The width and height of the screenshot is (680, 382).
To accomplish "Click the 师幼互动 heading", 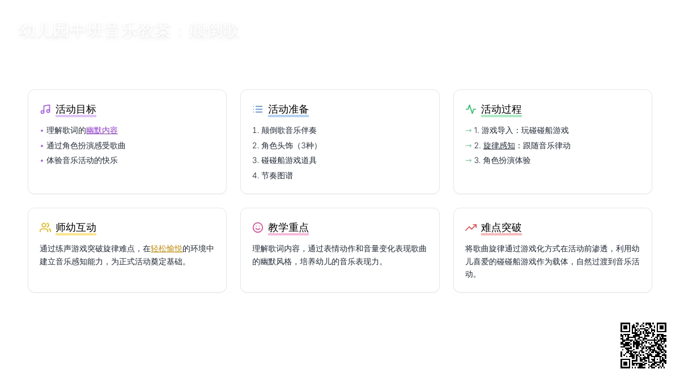I will click(x=76, y=228).
